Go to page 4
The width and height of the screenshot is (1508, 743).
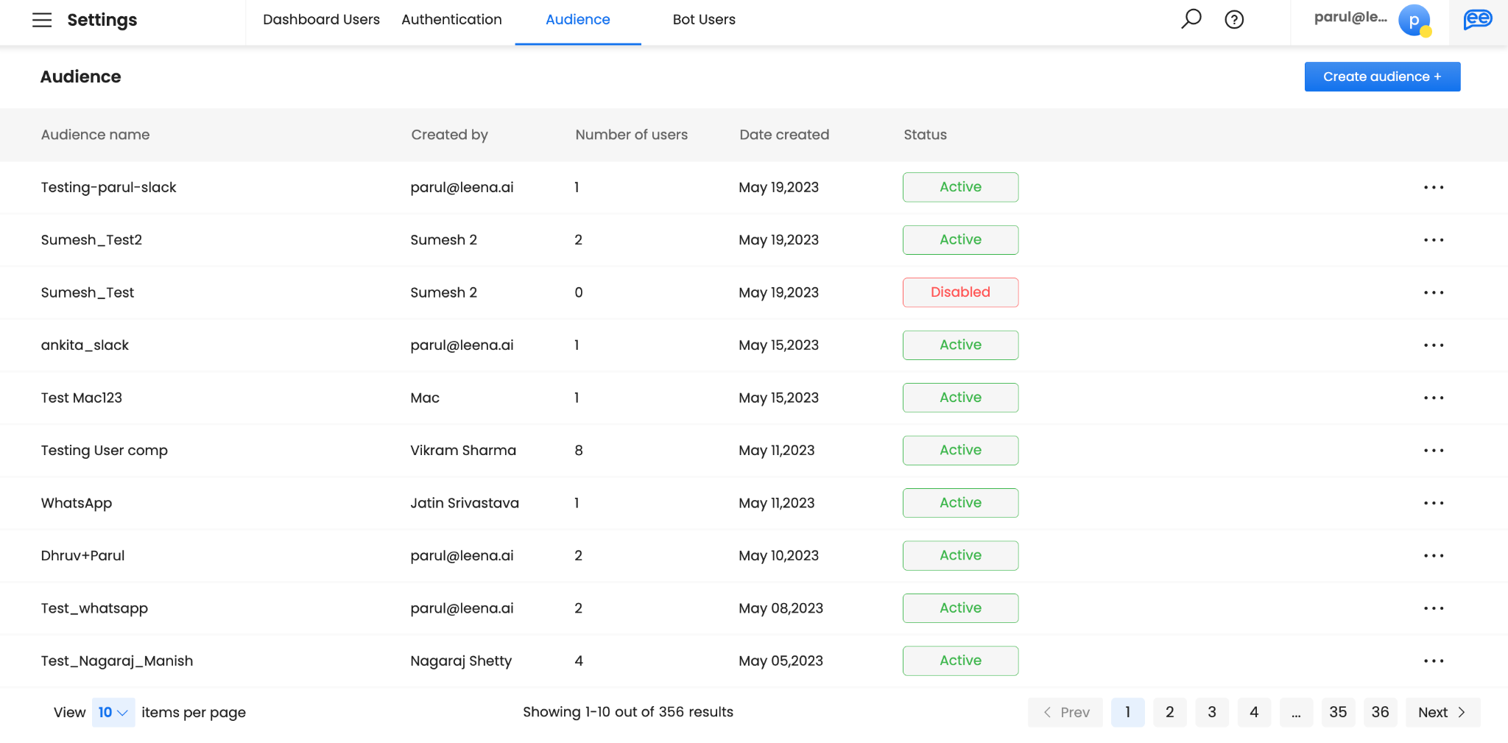pyautogui.click(x=1254, y=712)
